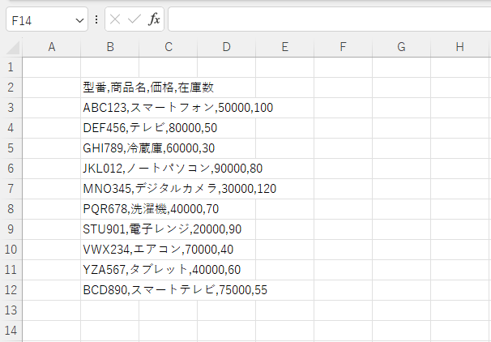Select column A header
Screen dimensions: 491x342
(52, 47)
